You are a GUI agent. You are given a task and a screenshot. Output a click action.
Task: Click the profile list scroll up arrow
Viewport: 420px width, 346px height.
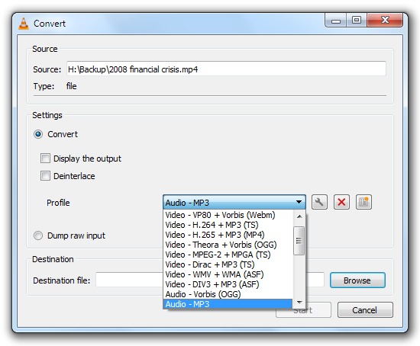click(x=299, y=216)
